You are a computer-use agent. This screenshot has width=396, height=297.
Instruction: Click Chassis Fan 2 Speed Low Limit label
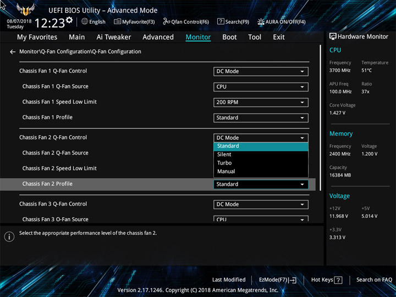59,168
